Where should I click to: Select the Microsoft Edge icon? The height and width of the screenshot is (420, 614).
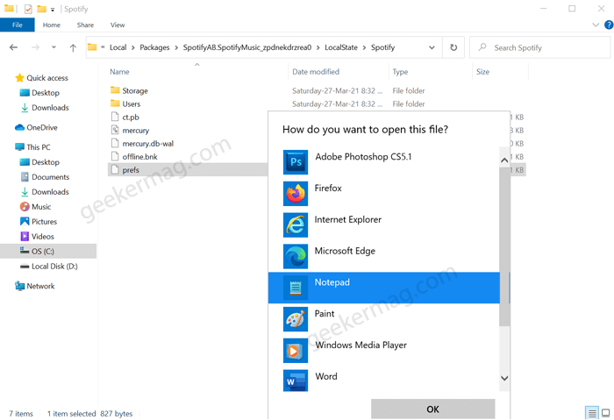[x=296, y=256]
